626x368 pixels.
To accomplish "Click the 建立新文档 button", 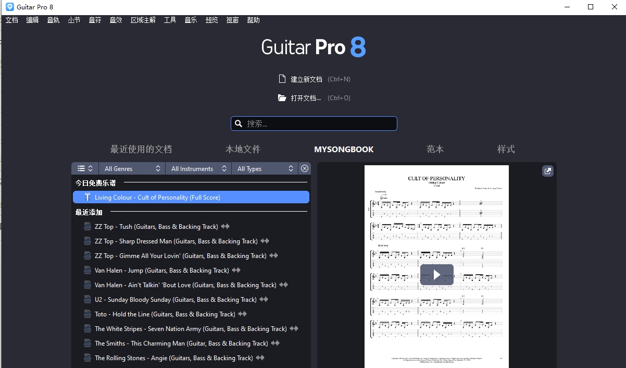I will point(307,79).
